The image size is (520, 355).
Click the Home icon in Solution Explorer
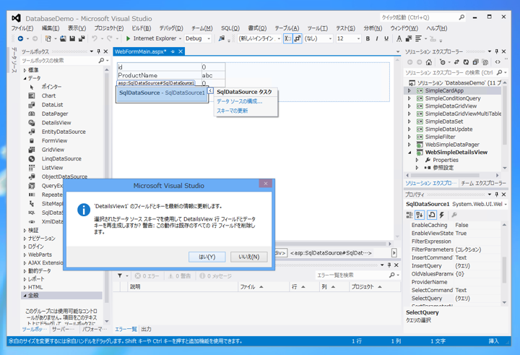pos(429,62)
